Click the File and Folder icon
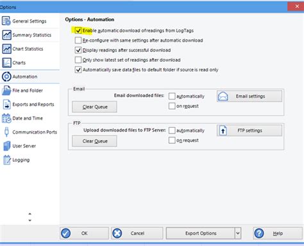The width and height of the screenshot is (304, 246). tap(6, 91)
